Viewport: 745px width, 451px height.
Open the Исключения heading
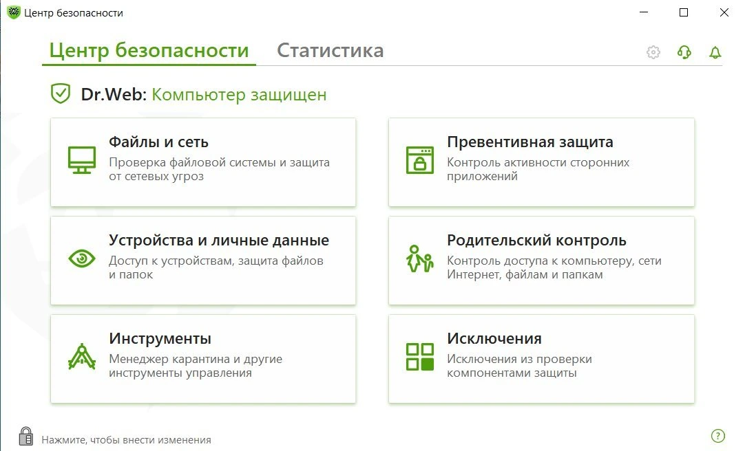pyautogui.click(x=494, y=339)
